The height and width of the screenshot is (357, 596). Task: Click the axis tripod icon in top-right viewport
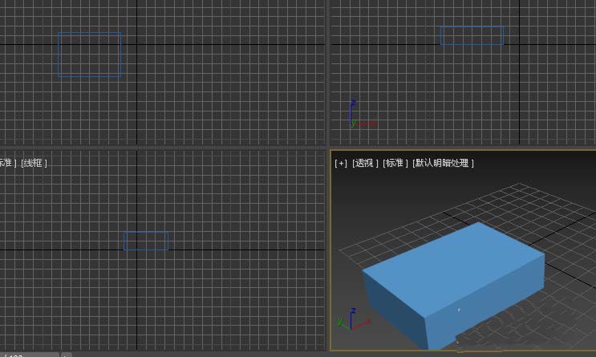363,114
